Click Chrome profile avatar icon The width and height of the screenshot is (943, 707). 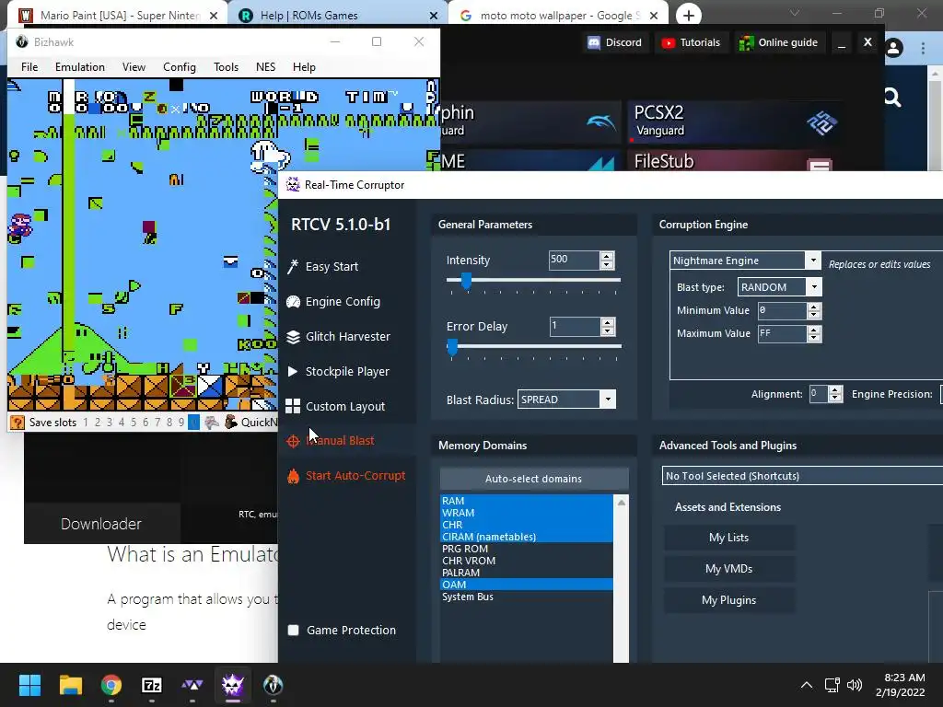coord(893,48)
